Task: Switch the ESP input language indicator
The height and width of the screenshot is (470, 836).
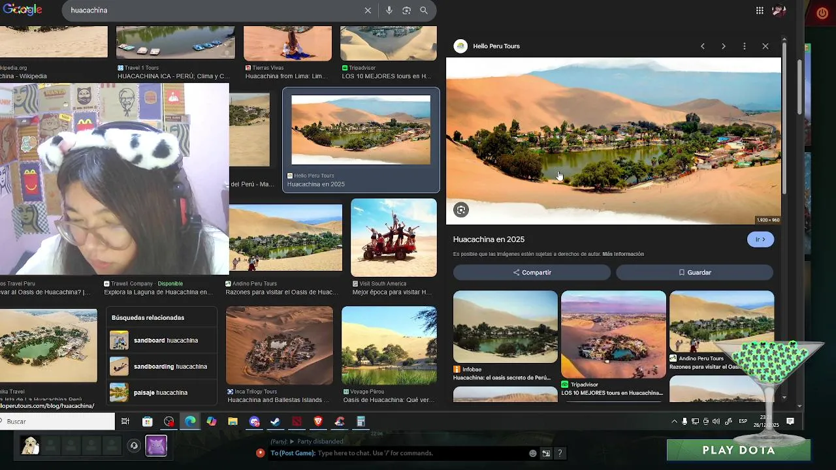Action: point(743,422)
